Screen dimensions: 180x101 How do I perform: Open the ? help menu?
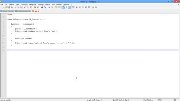tap(71, 4)
